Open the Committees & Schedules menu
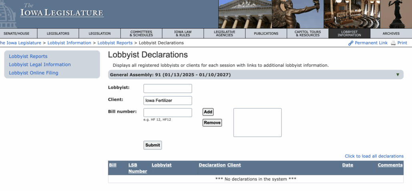 [141, 34]
